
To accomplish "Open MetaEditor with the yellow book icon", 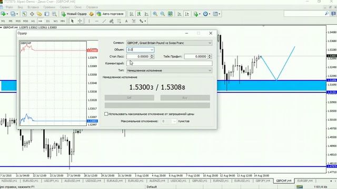I will tap(91, 14).
